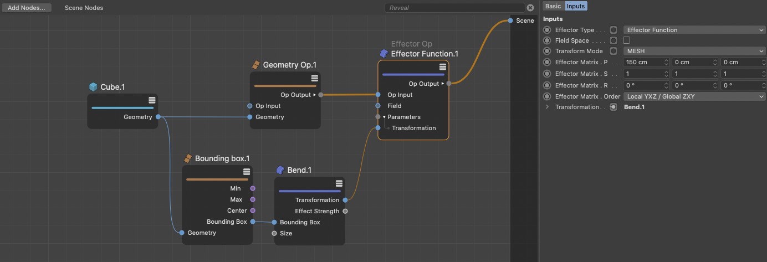Click Bend.1 Effect Strength output port
767x262 pixels.
click(345, 211)
